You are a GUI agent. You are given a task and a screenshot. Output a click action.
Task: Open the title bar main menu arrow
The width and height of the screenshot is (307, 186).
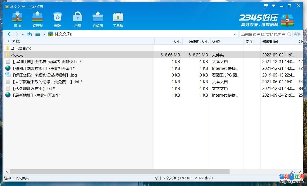click(274, 6)
